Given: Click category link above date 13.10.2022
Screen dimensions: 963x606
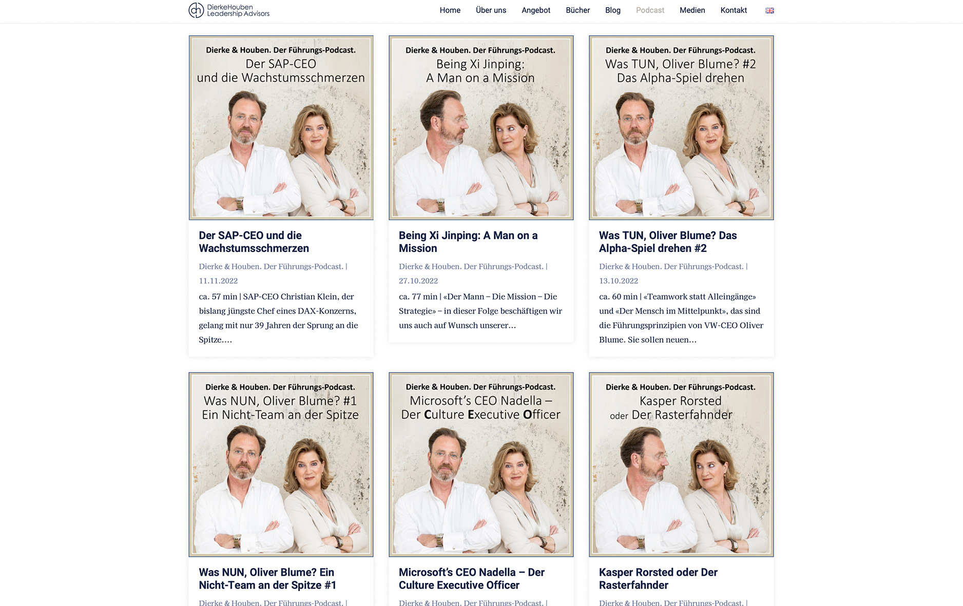Looking at the screenshot, I should click(x=671, y=266).
